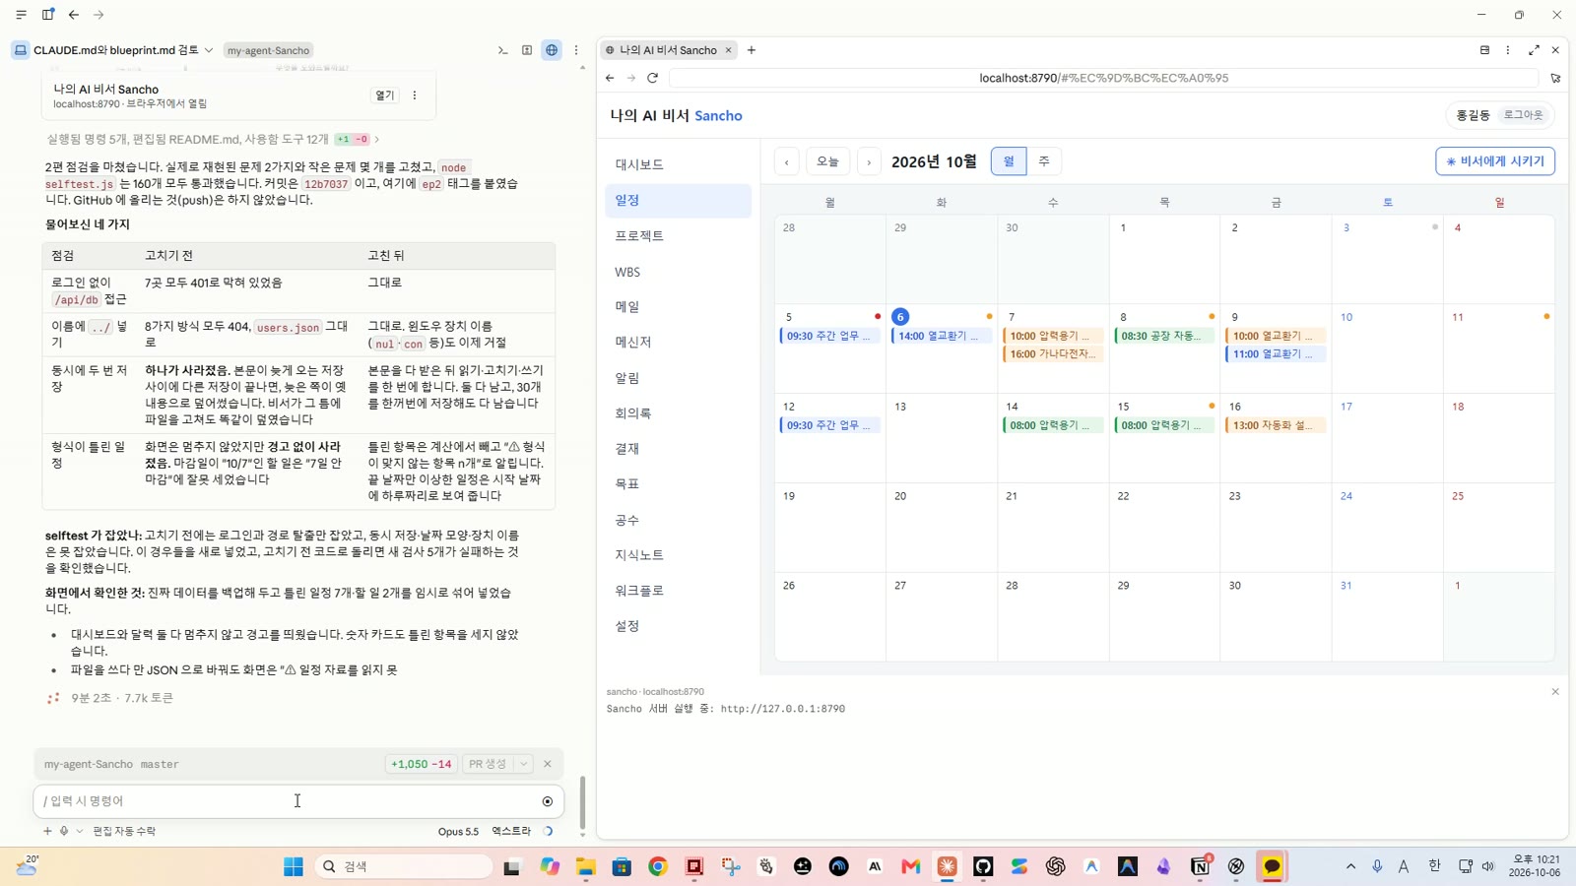The height and width of the screenshot is (886, 1576).
Task: Click the +1,050 -14 diff stats badge
Action: coord(421,764)
